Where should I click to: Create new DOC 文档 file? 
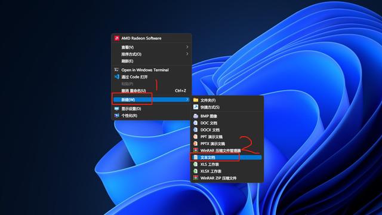[x=227, y=123]
